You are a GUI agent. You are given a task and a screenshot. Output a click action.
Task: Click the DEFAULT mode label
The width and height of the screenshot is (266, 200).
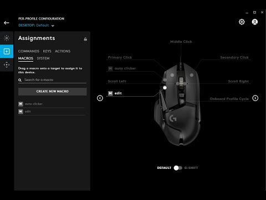pyautogui.click(x=164, y=168)
